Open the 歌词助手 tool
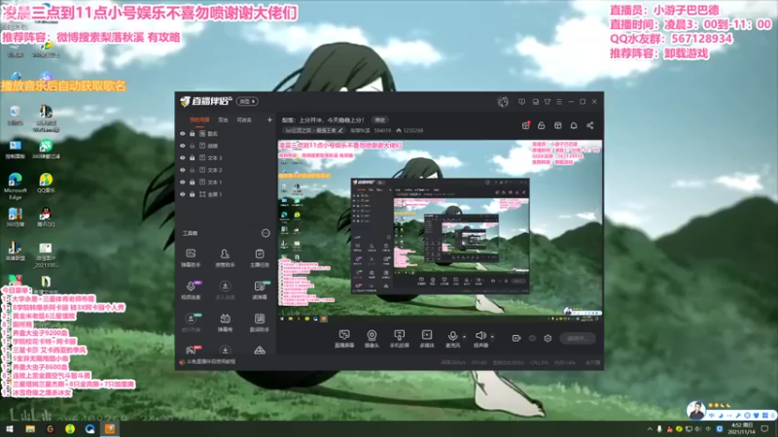This screenshot has height=437, width=778. (x=260, y=322)
